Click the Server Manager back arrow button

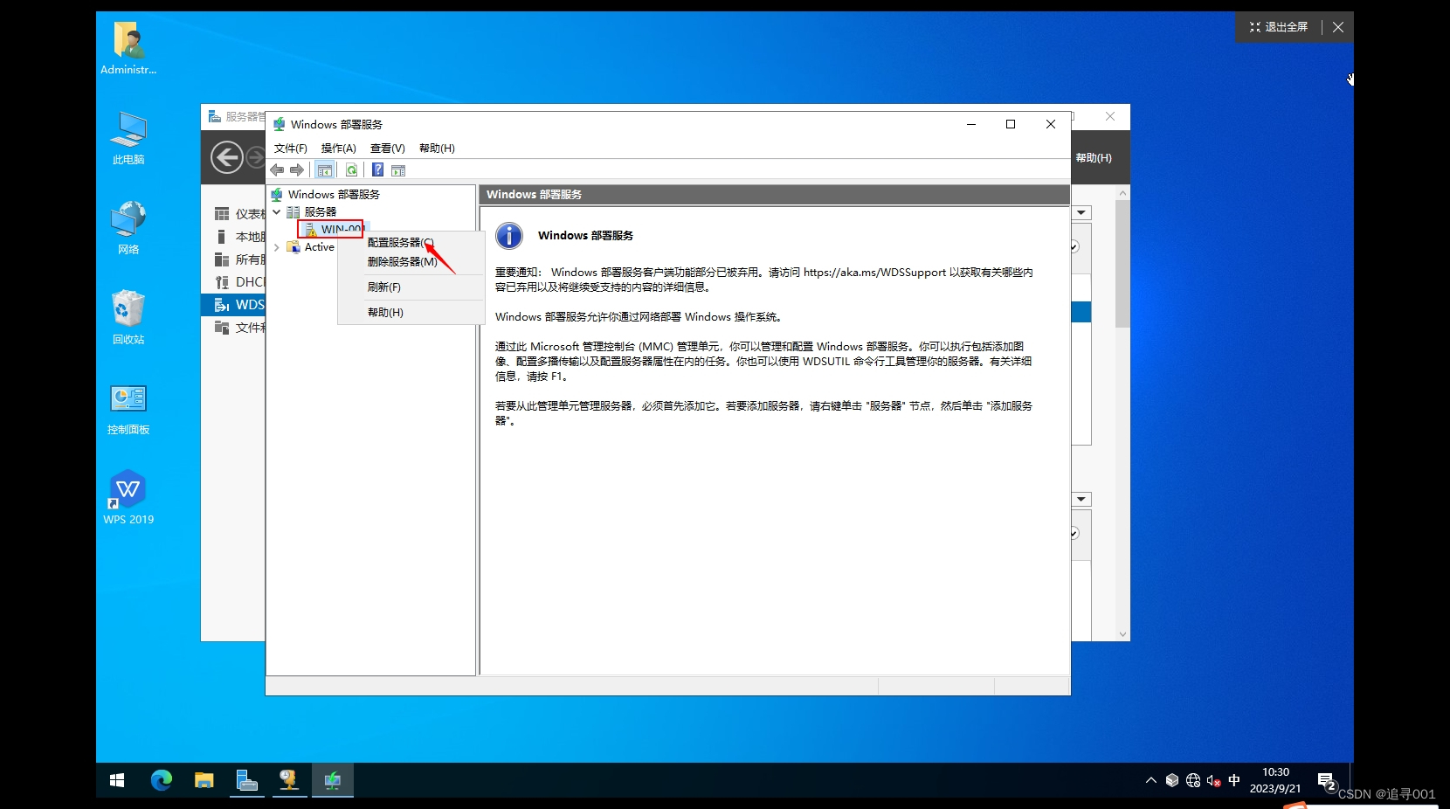pyautogui.click(x=227, y=157)
